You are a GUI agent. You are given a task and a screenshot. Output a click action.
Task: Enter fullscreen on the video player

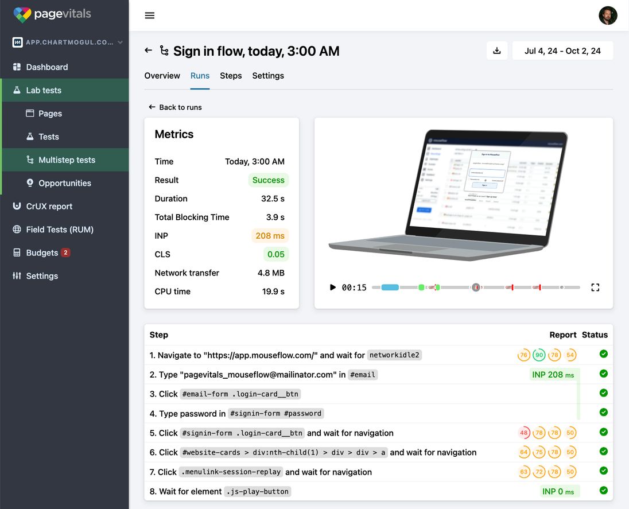(595, 287)
